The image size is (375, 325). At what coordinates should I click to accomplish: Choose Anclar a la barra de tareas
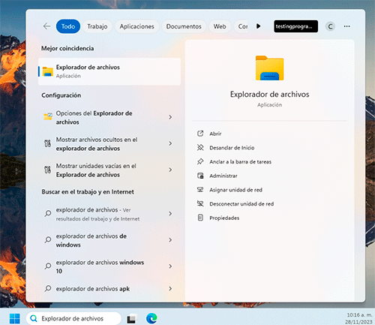pyautogui.click(x=241, y=162)
